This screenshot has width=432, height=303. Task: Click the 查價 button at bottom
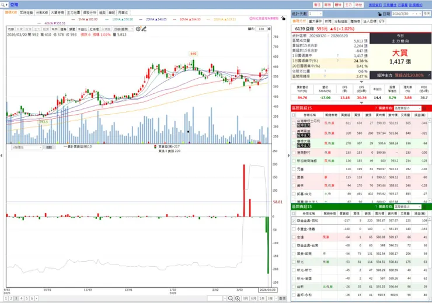click(282, 298)
